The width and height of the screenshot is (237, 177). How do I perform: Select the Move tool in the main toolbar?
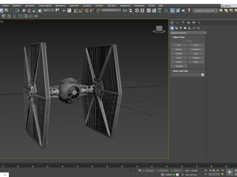tap(24, 11)
